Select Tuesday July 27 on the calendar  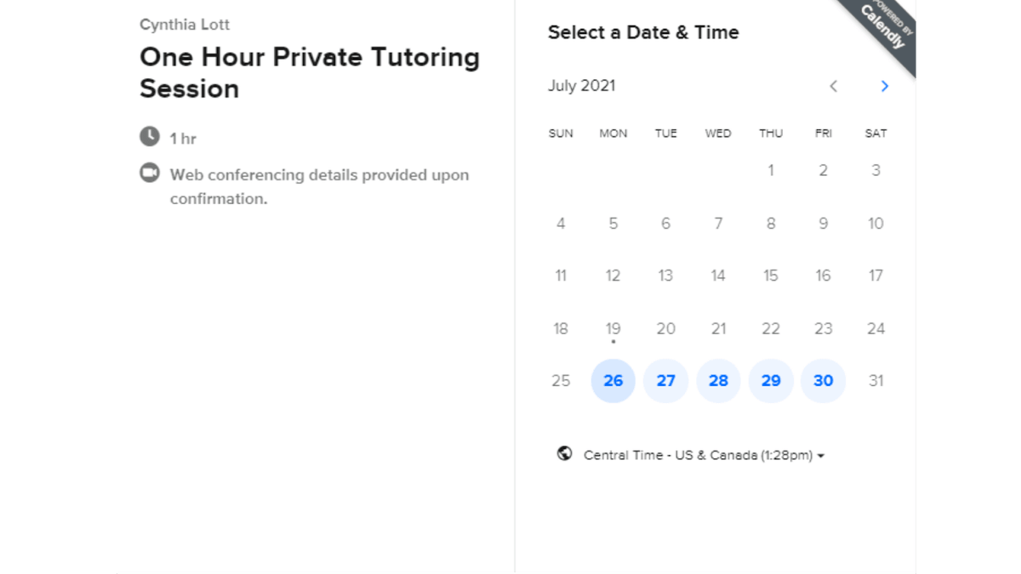pyautogui.click(x=666, y=381)
